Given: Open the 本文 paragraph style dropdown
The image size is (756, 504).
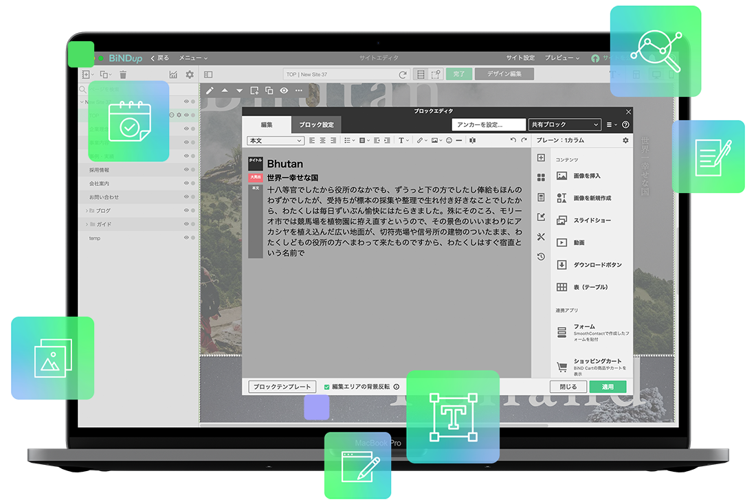Looking at the screenshot, I should 276,140.
